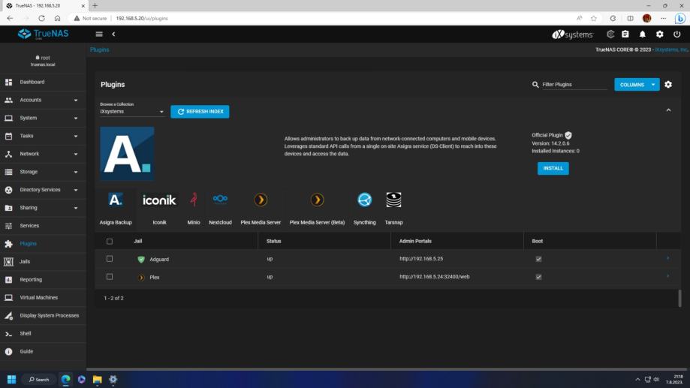The image size is (690, 388).
Task: Sort by Status column header
Action: pos(274,241)
